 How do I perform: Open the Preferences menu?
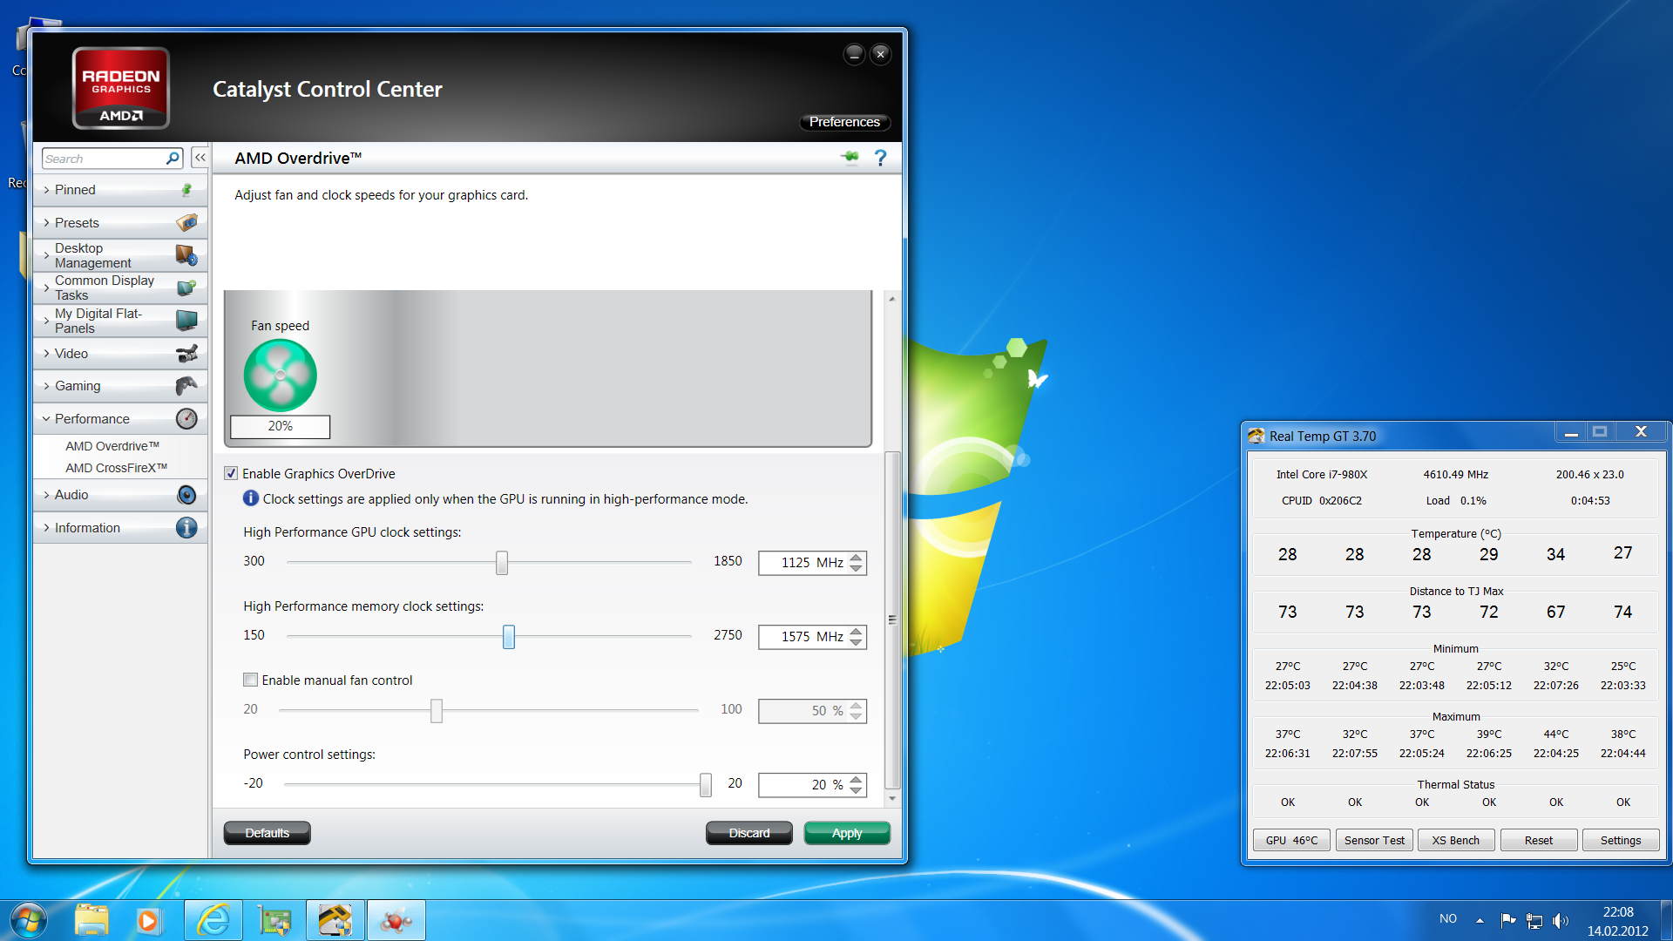(844, 122)
